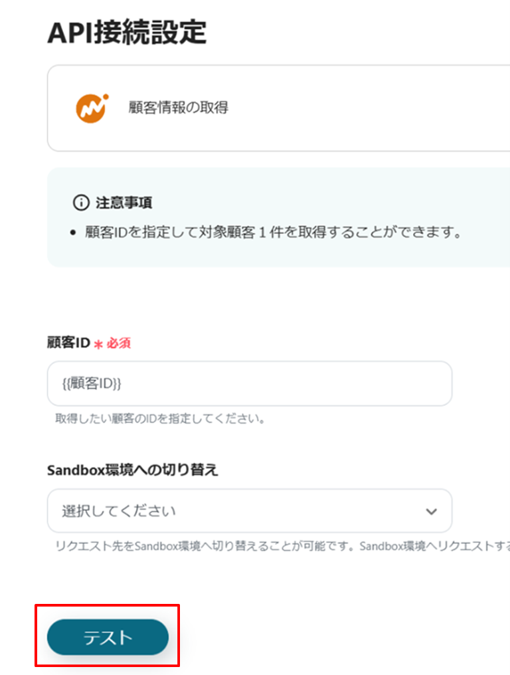Open the 選択してください dropdown

coord(249,512)
